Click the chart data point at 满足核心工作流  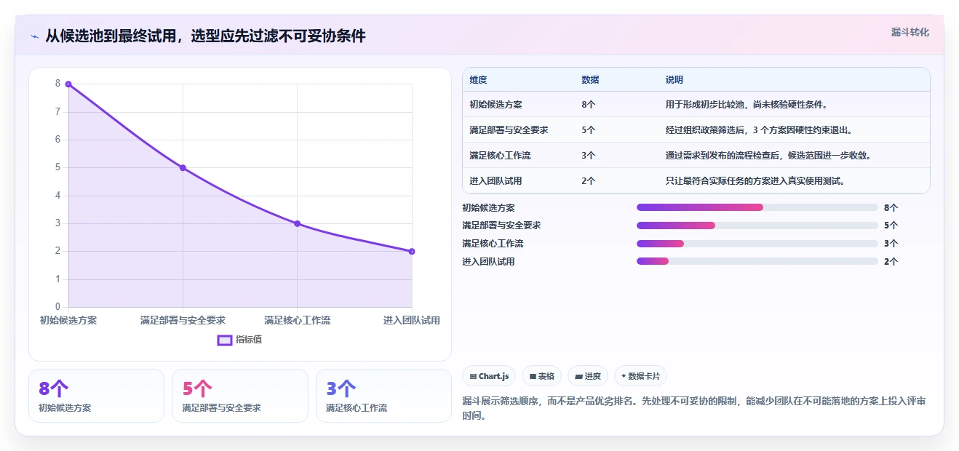coord(298,223)
